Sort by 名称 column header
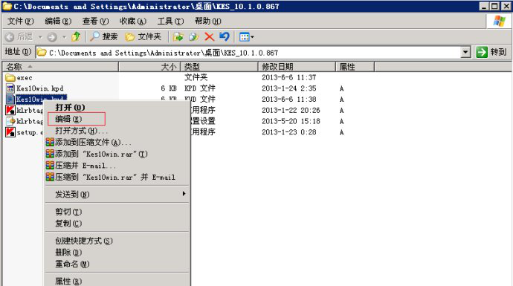This screenshot has height=286, width=513. (x=60, y=67)
